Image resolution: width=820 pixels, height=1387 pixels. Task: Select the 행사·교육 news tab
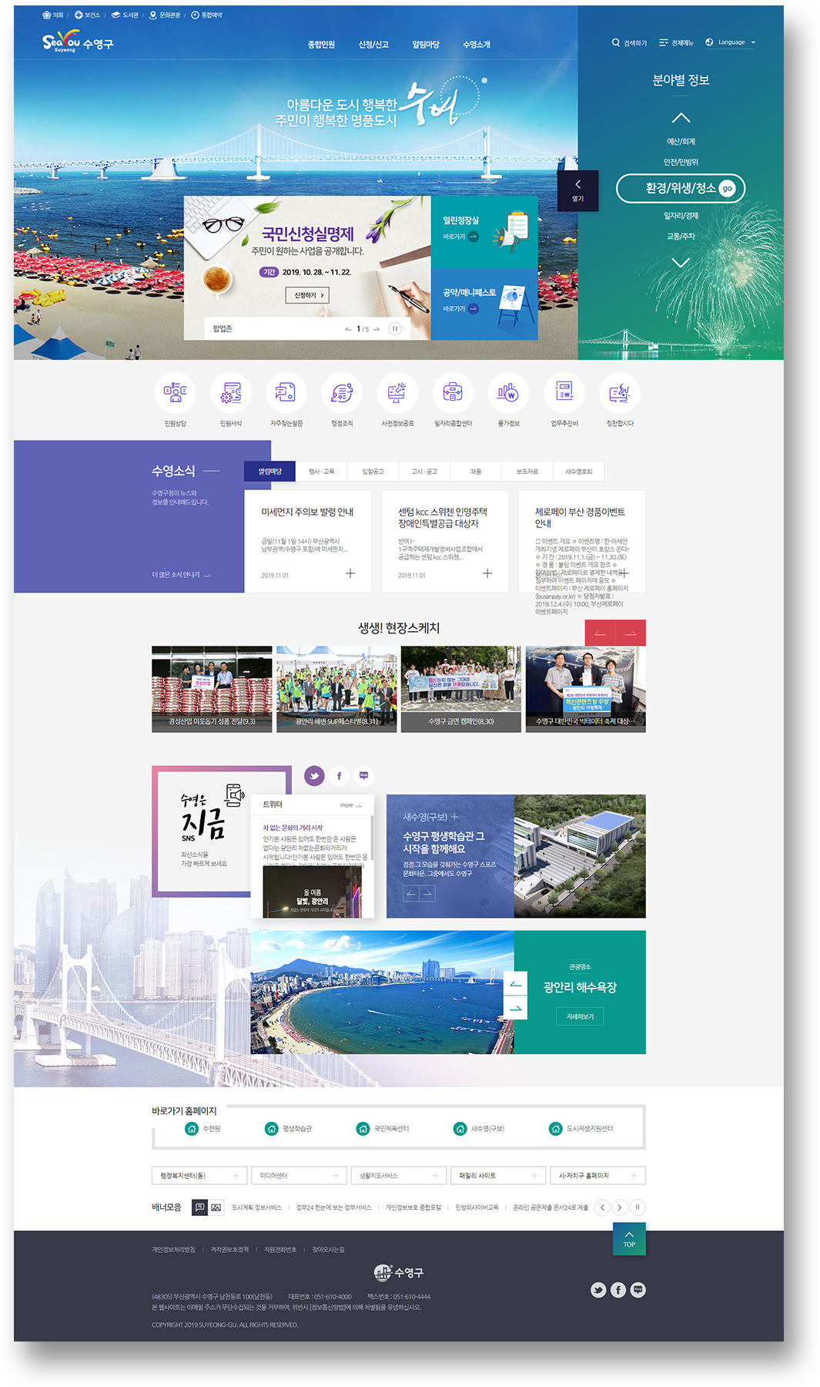(321, 472)
